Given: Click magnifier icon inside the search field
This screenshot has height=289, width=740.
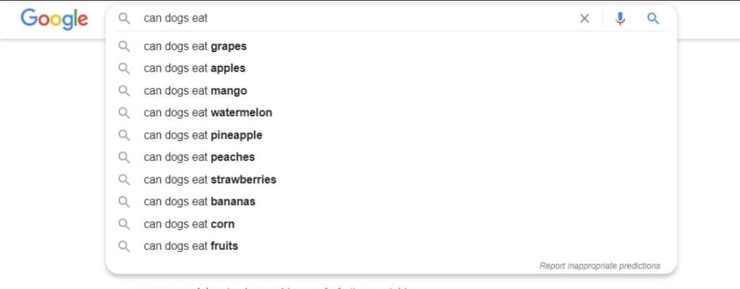Looking at the screenshot, I should (x=124, y=18).
